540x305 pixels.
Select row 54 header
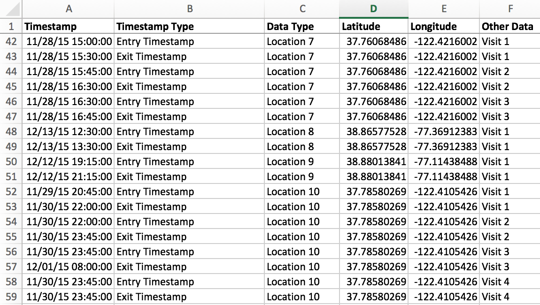[x=11, y=221]
